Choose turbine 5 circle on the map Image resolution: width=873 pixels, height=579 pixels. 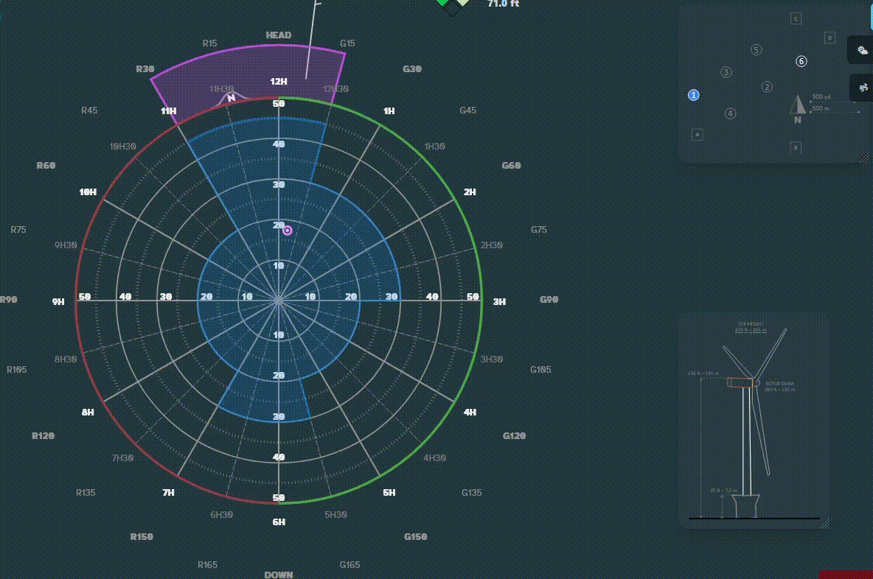pos(756,49)
